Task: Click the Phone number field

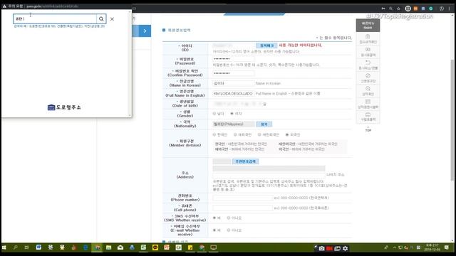Action: 242,198
